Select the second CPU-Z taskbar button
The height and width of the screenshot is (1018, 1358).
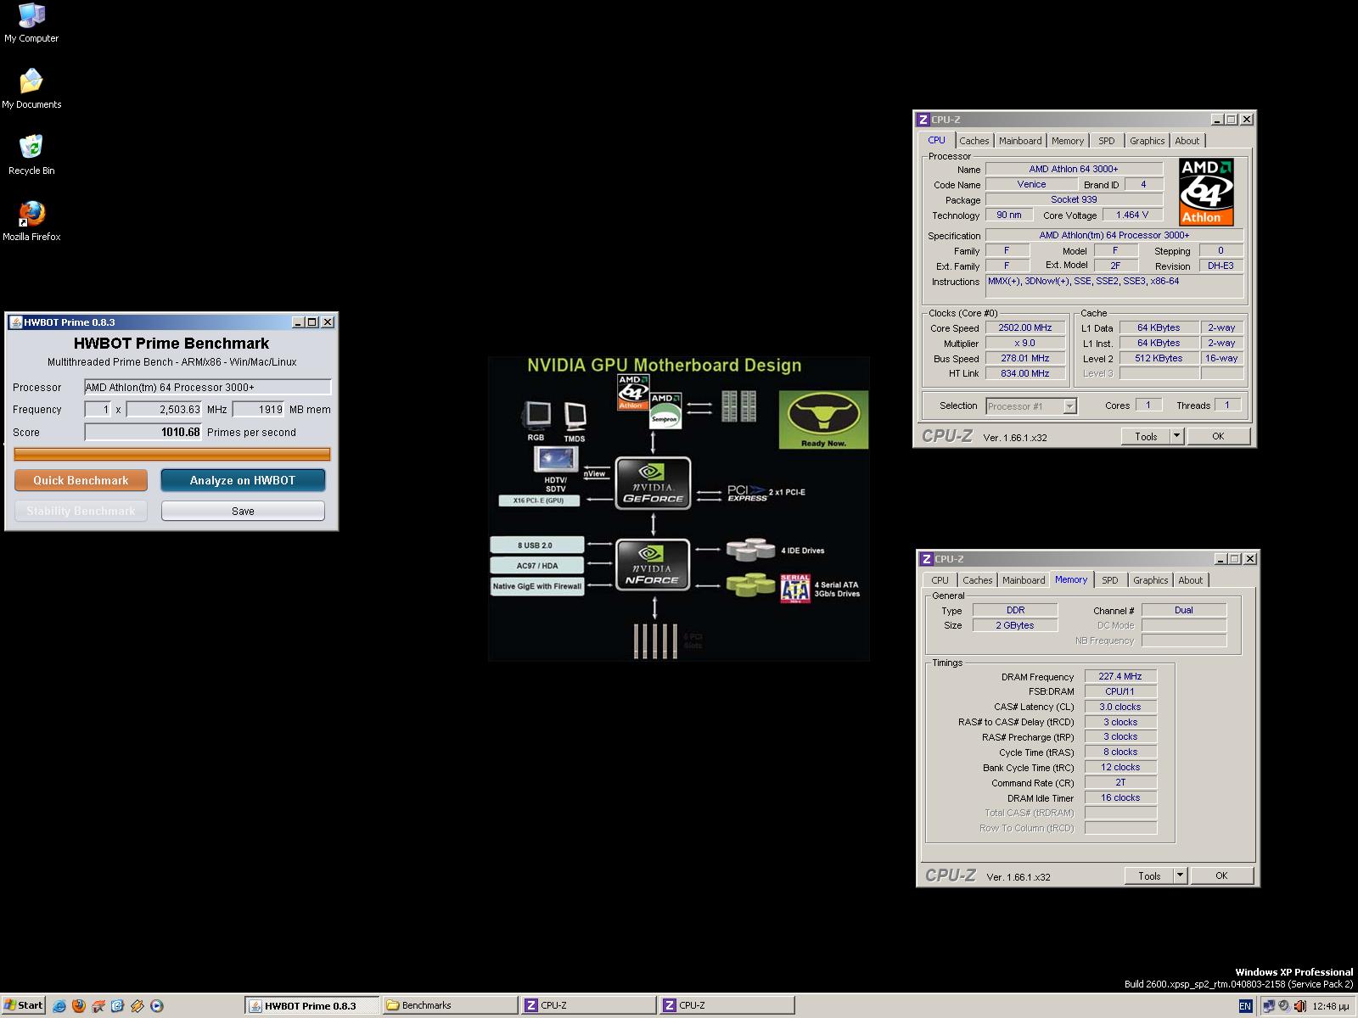[727, 1006]
